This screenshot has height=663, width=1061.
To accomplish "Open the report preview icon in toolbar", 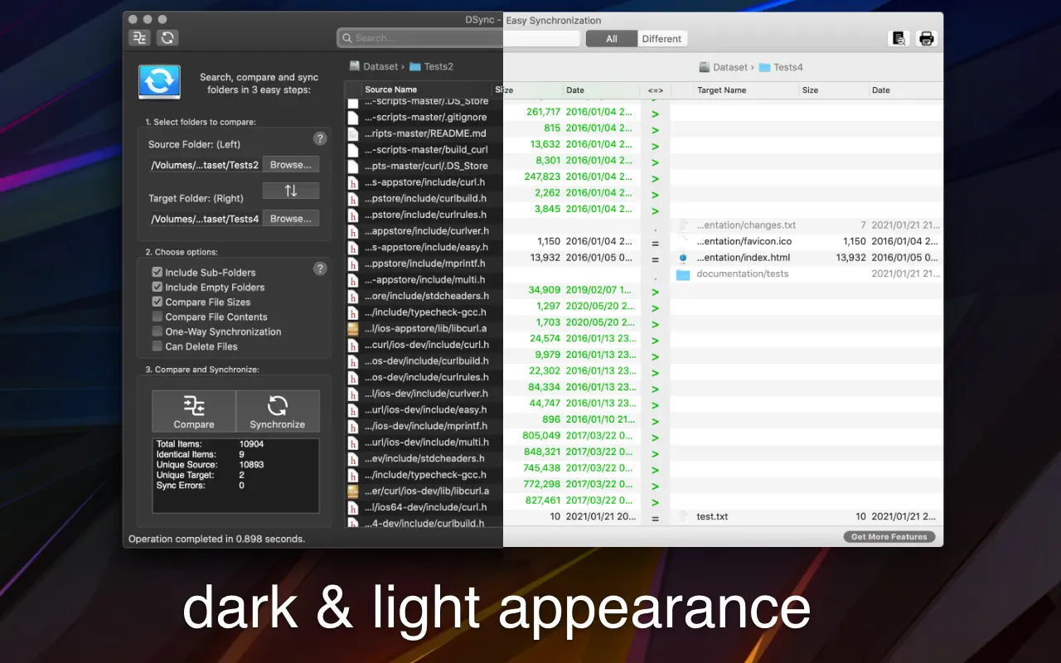I will click(x=898, y=38).
